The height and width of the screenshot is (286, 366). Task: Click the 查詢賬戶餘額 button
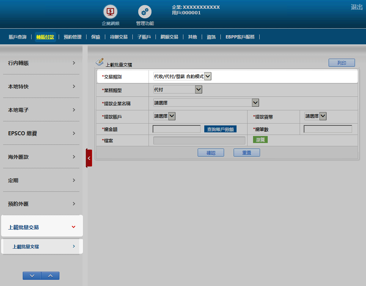pos(220,129)
